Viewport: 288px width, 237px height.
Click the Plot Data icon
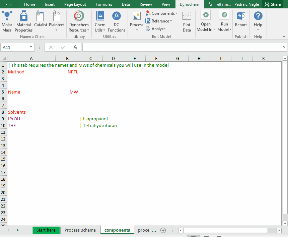tap(187, 21)
